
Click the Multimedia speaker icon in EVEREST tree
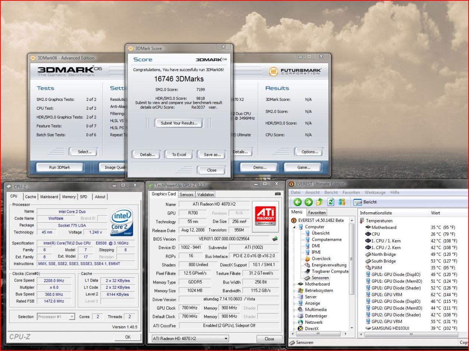click(301, 309)
